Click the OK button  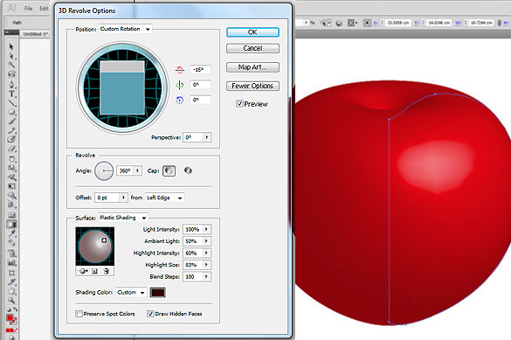252,32
